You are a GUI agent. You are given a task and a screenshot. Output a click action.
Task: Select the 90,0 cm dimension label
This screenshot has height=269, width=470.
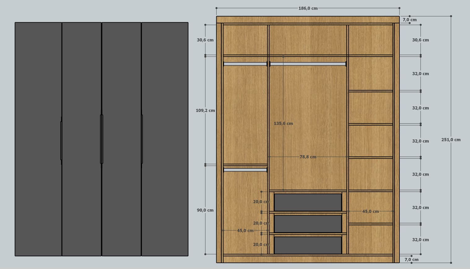click(x=205, y=210)
